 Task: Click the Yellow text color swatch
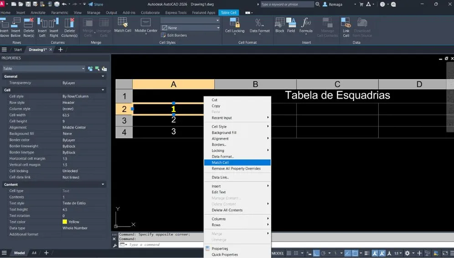coord(65,222)
